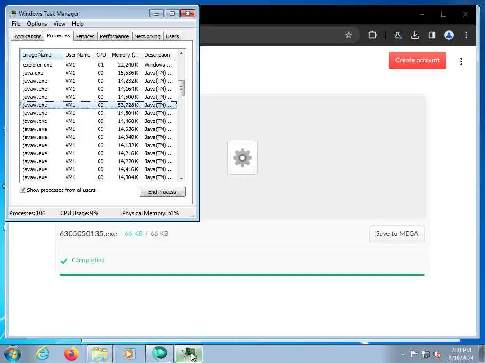This screenshot has width=485, height=363.
Task: Click the End Process button
Action: point(162,192)
